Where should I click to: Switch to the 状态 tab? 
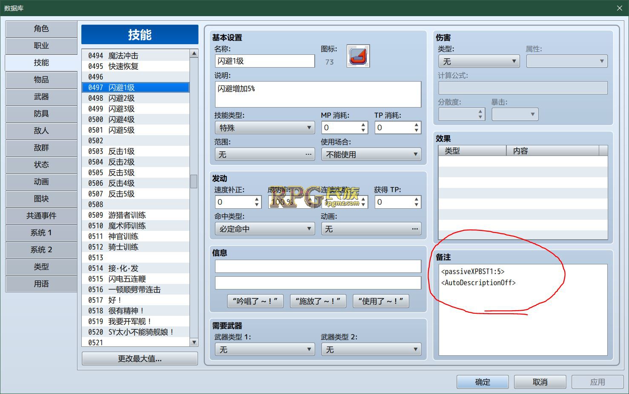(x=41, y=164)
